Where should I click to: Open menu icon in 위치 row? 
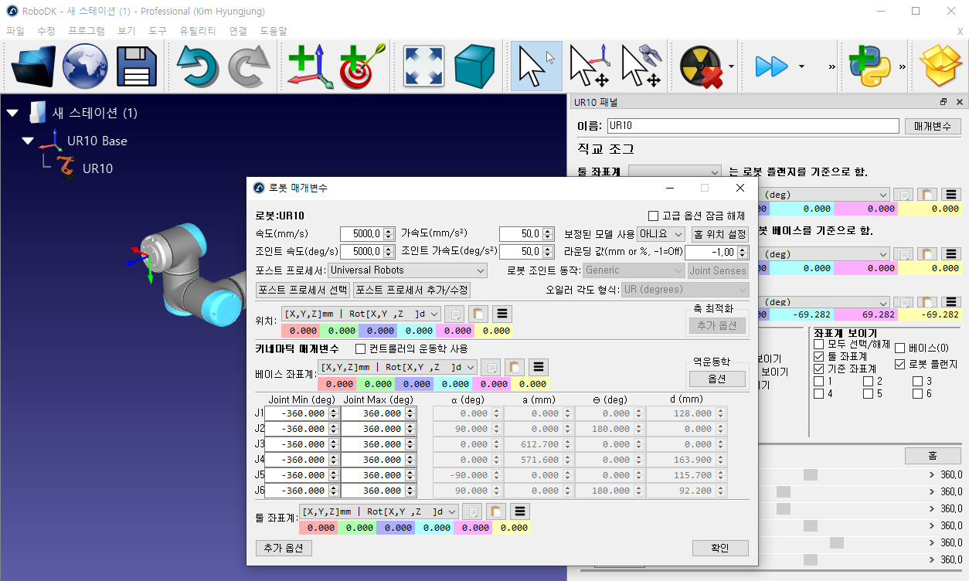click(503, 314)
